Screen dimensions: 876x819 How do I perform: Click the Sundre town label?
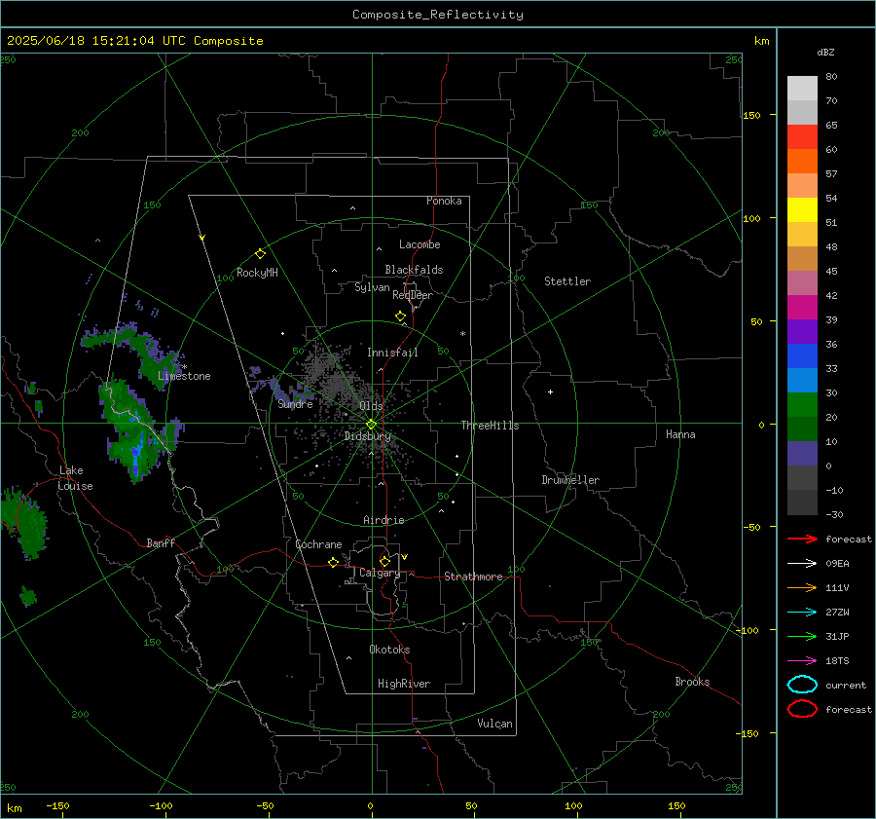[x=295, y=404]
